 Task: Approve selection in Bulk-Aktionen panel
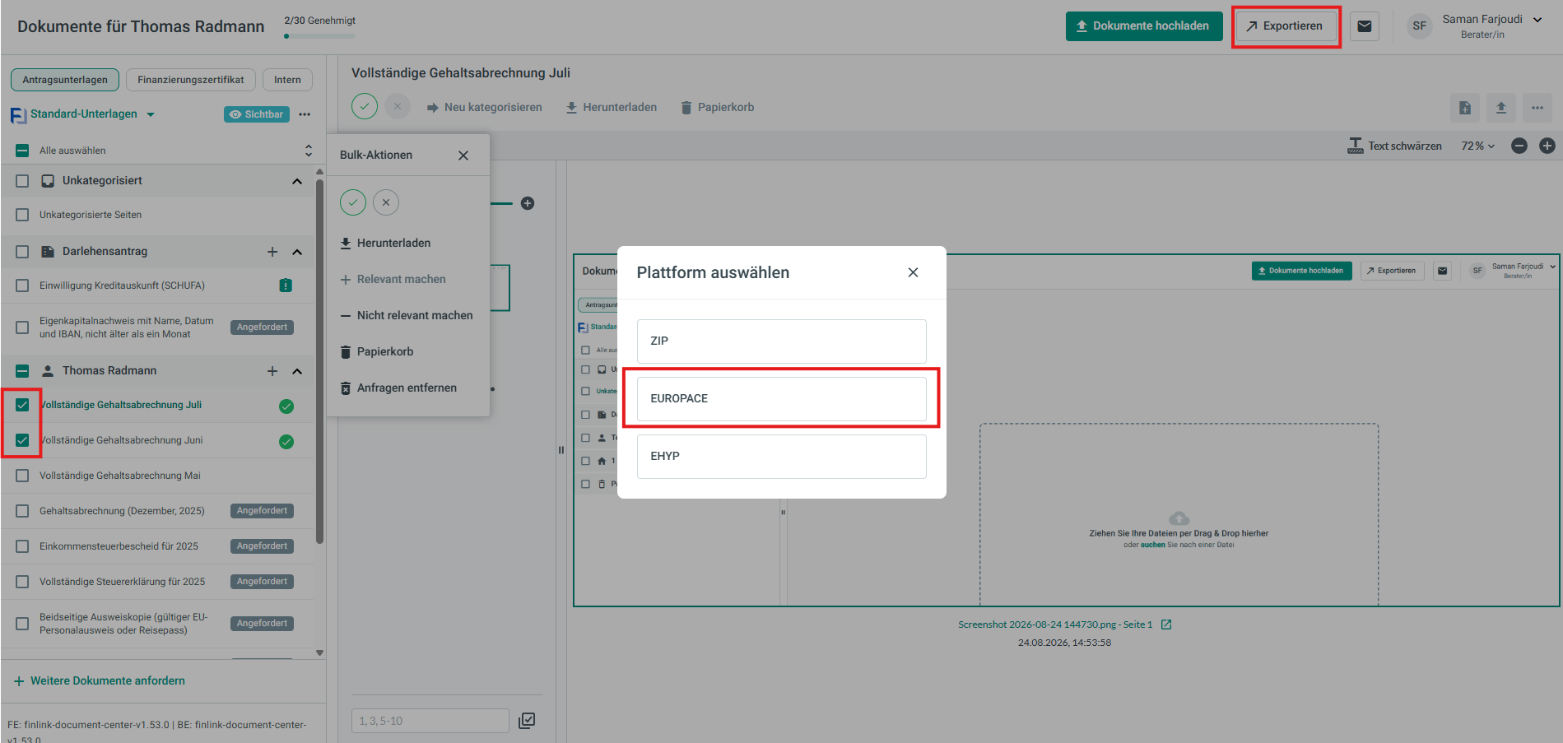pyautogui.click(x=353, y=202)
